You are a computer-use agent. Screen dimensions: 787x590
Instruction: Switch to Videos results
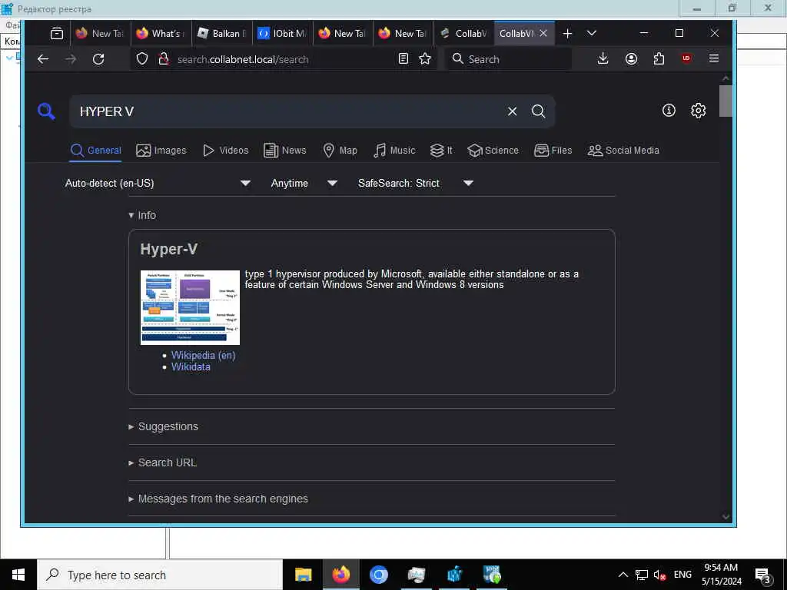pos(226,151)
